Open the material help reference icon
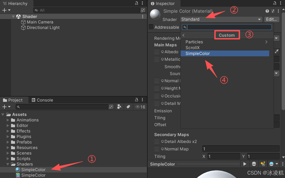This screenshot has height=178, width=285. tap(267, 11)
